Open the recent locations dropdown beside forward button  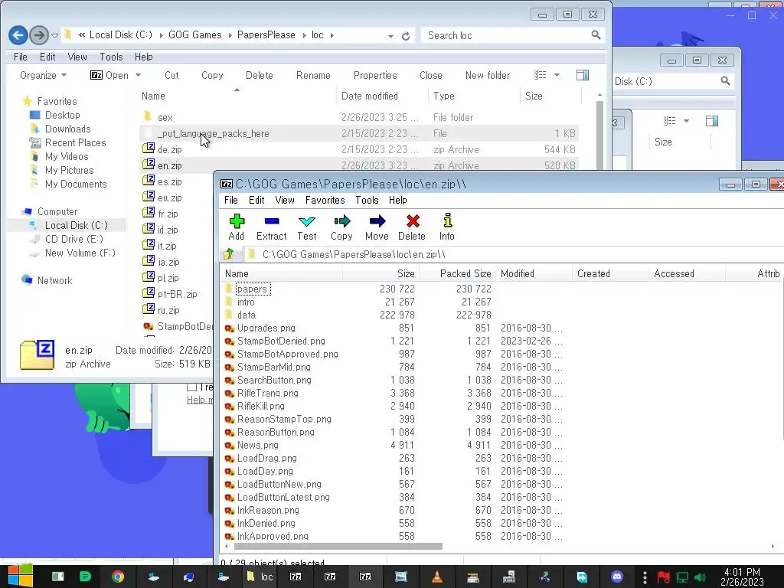(54, 35)
